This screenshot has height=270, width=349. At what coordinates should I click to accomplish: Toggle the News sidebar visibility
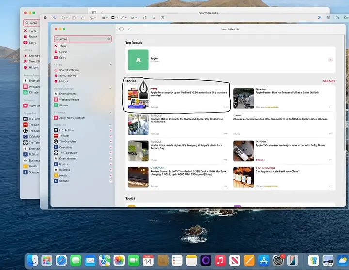click(x=121, y=29)
